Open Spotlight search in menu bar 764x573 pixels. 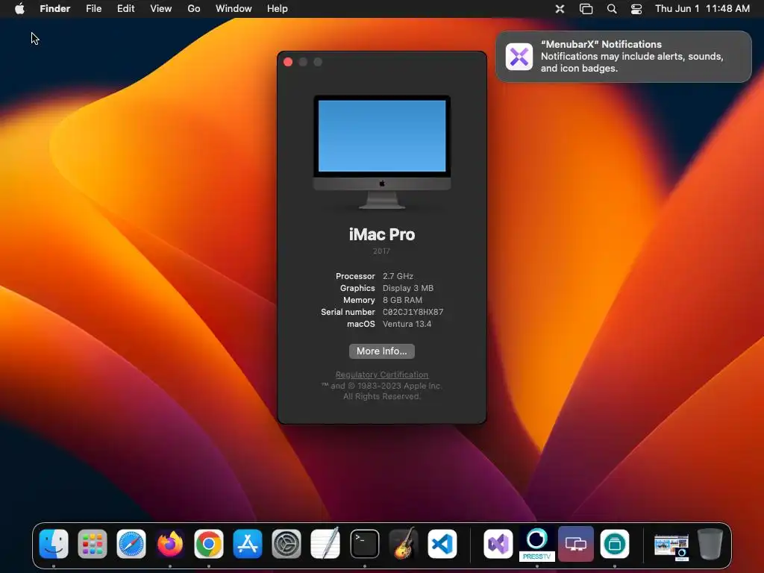coord(612,8)
